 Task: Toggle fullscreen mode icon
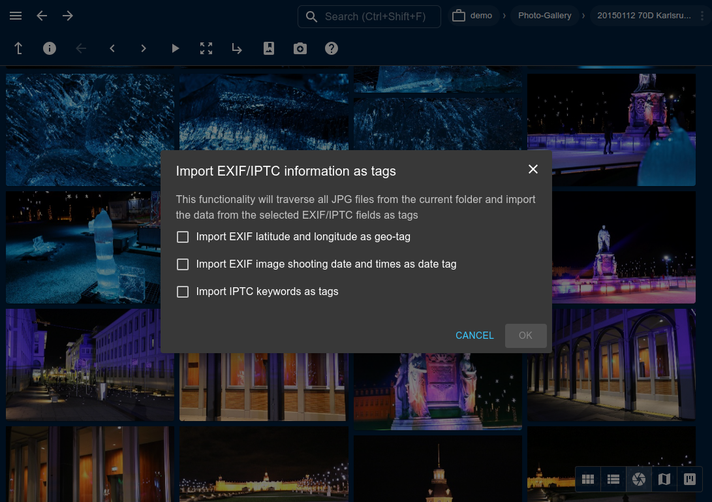click(206, 48)
